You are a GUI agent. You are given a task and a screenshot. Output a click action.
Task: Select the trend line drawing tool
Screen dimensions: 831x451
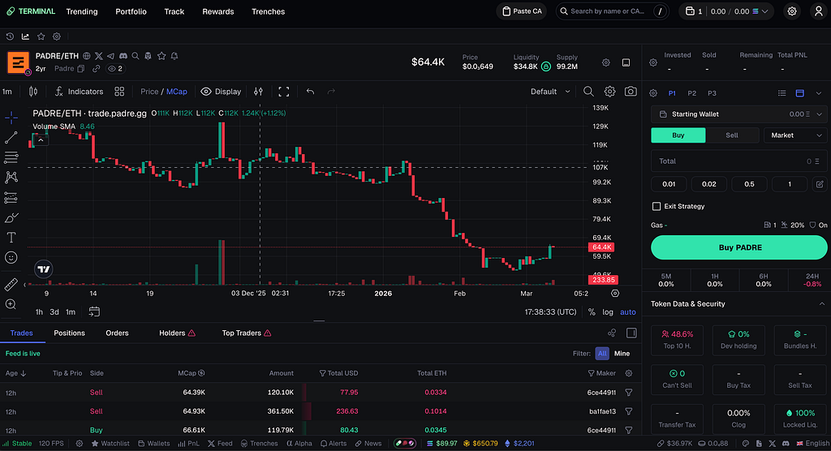click(x=11, y=138)
